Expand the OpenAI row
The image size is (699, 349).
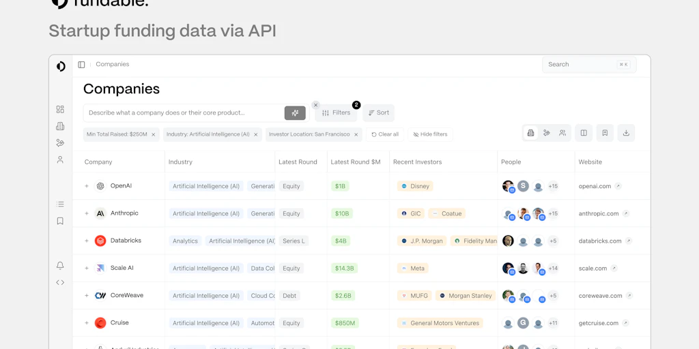pyautogui.click(x=87, y=186)
